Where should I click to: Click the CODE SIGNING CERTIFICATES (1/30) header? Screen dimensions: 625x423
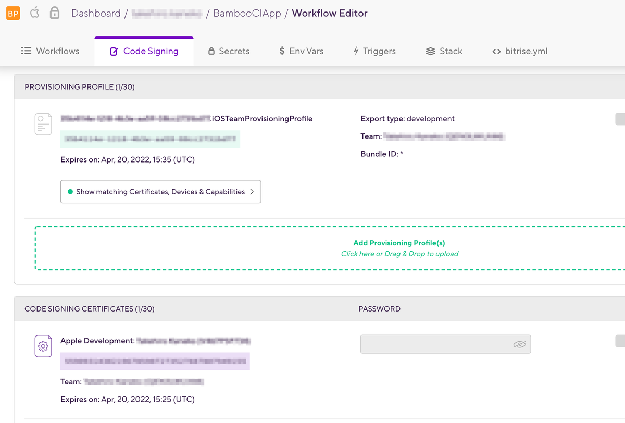tap(90, 309)
